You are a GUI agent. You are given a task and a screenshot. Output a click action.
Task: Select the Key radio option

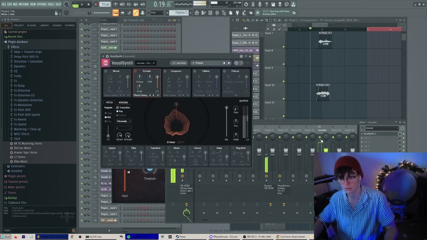[117, 111]
